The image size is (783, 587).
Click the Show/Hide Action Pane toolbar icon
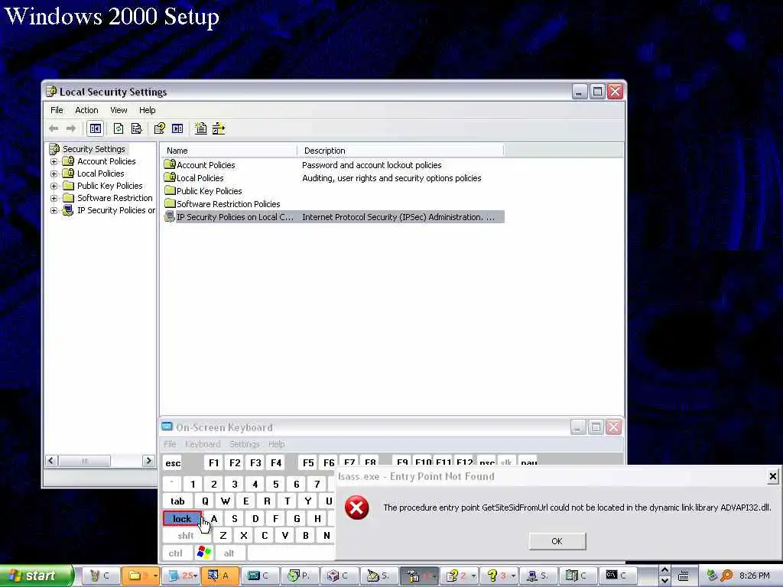[x=177, y=128]
